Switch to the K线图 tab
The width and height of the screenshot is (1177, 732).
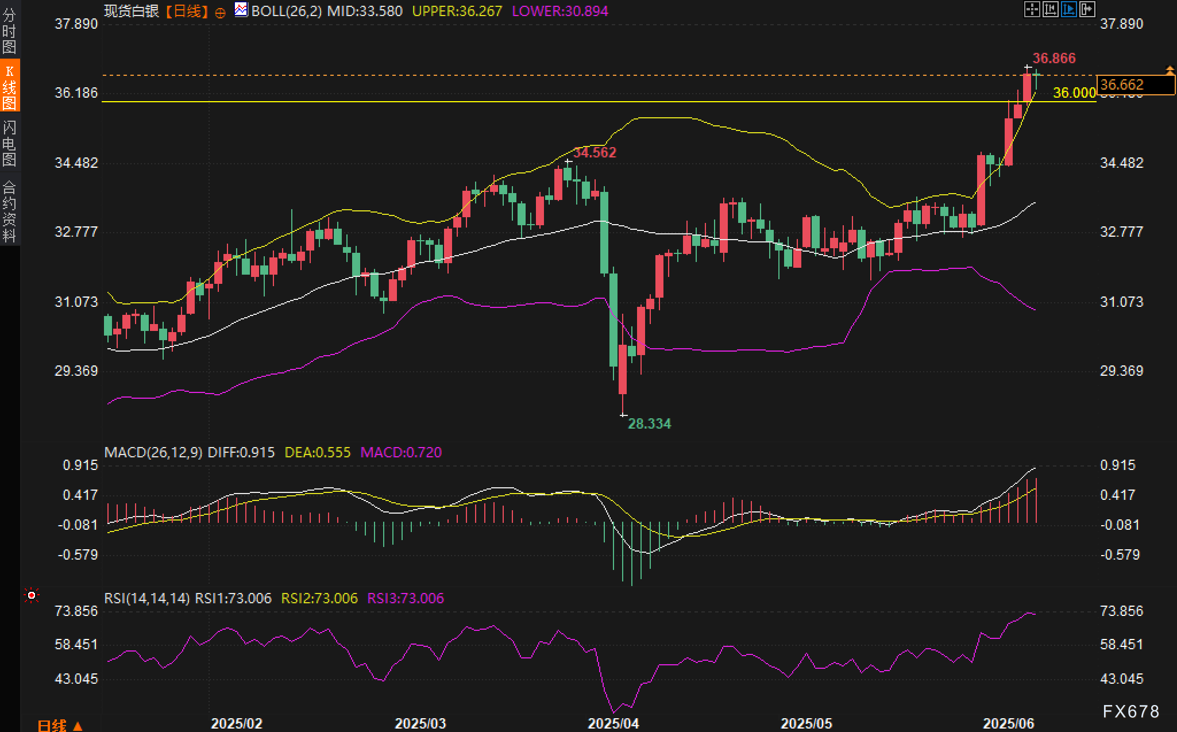click(9, 86)
